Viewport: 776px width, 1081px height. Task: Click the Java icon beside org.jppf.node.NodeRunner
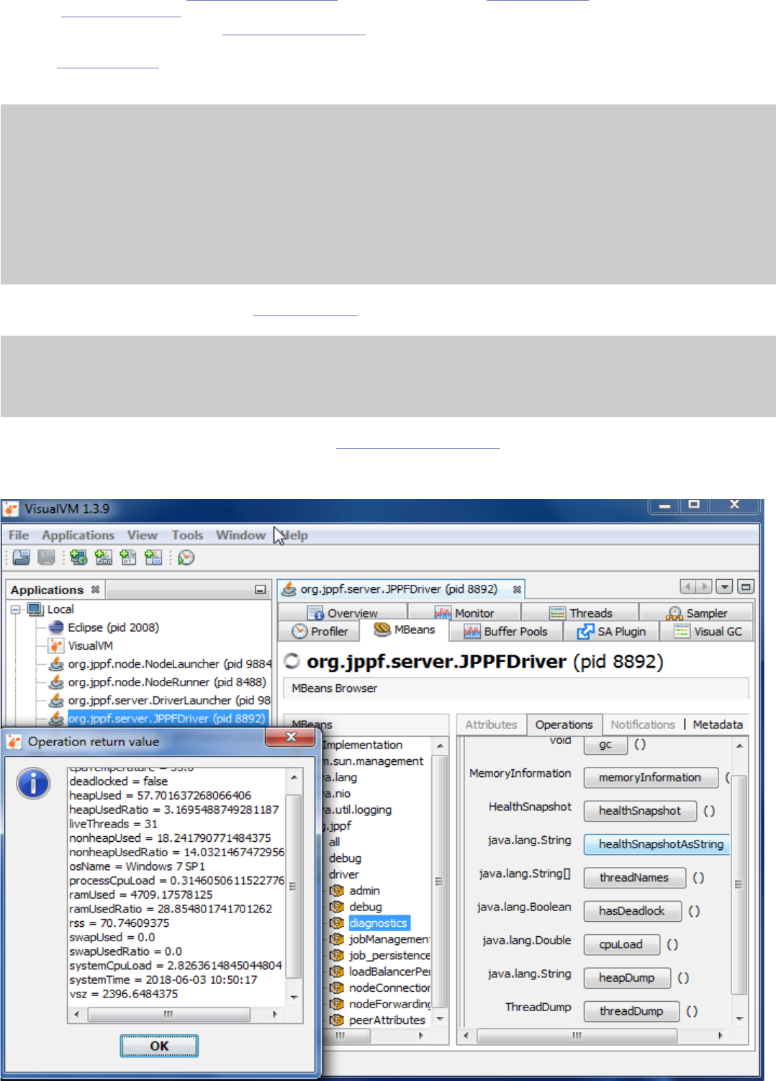click(56, 681)
